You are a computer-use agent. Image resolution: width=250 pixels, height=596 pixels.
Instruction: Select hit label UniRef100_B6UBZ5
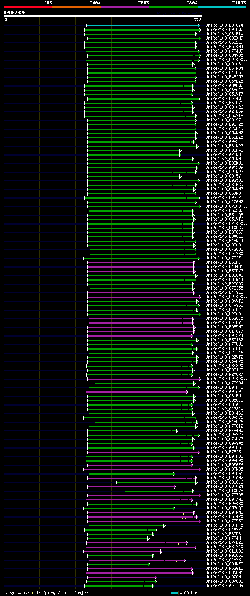224,137
